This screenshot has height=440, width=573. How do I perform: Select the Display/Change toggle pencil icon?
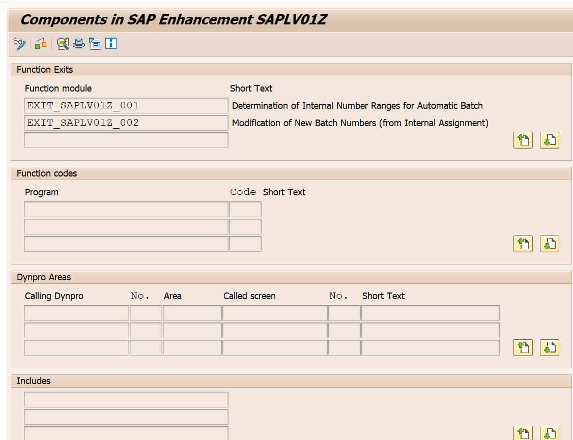[19, 43]
